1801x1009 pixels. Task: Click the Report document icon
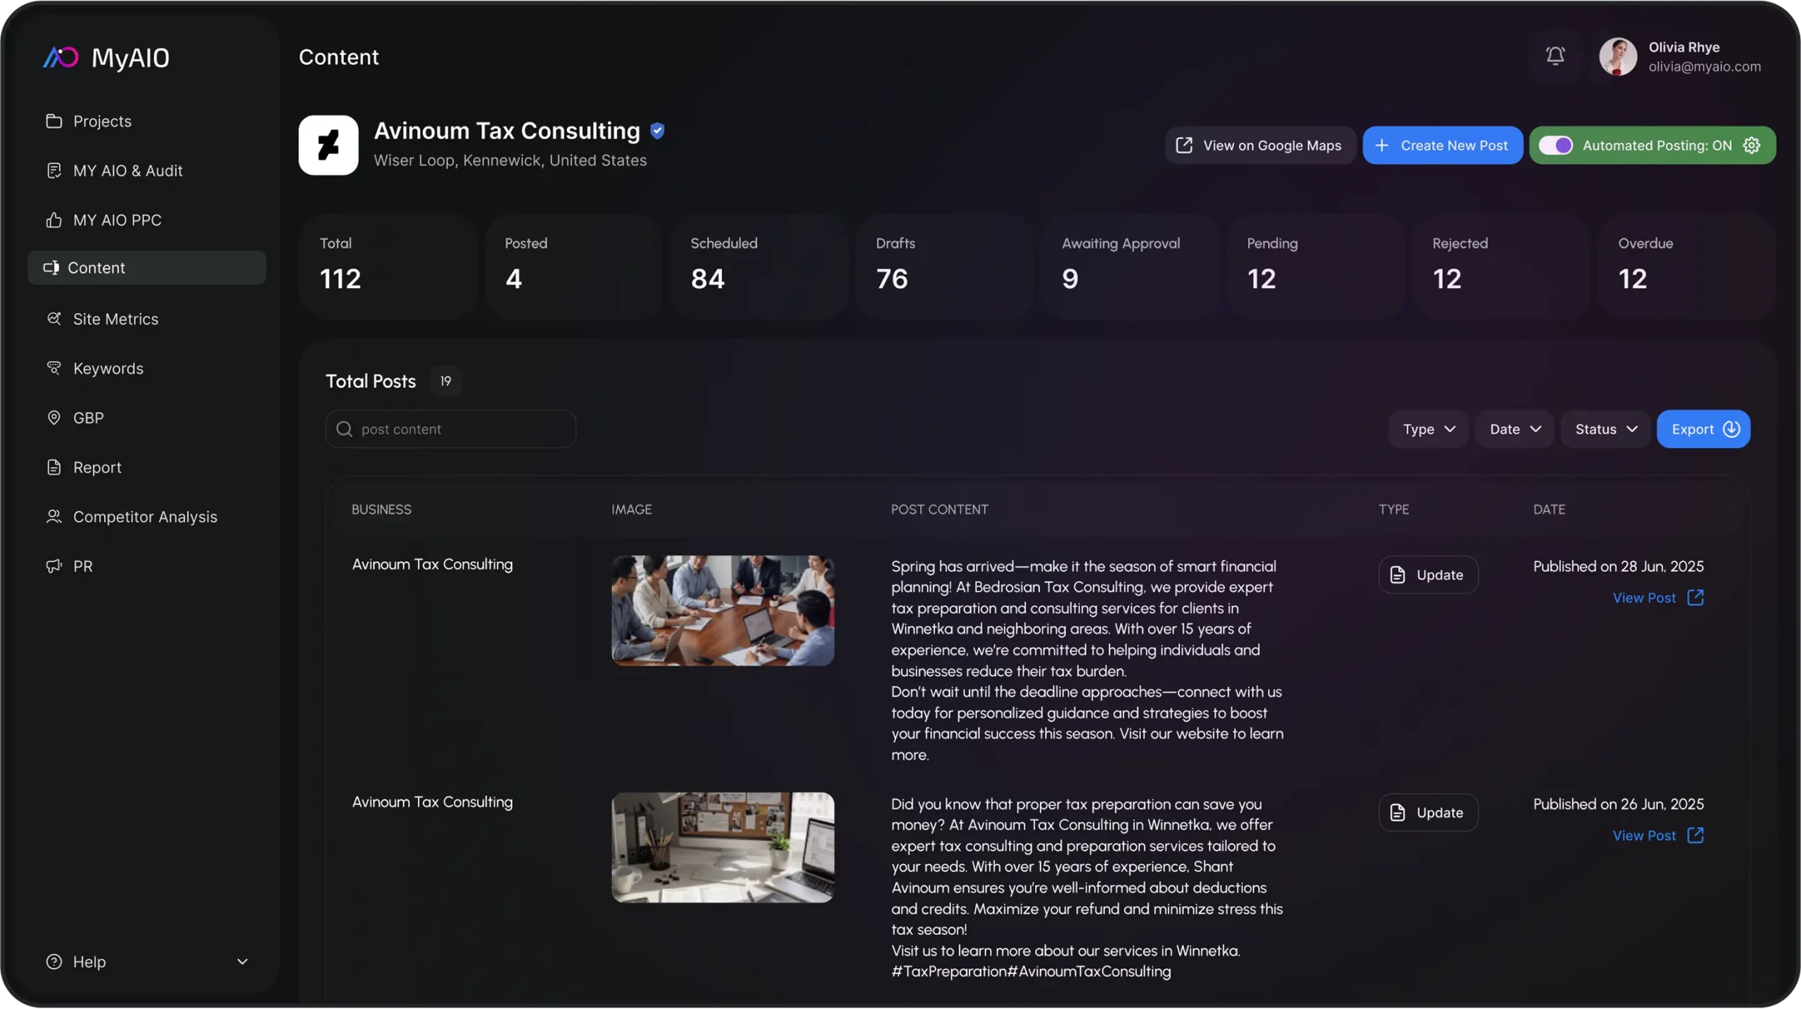[53, 467]
